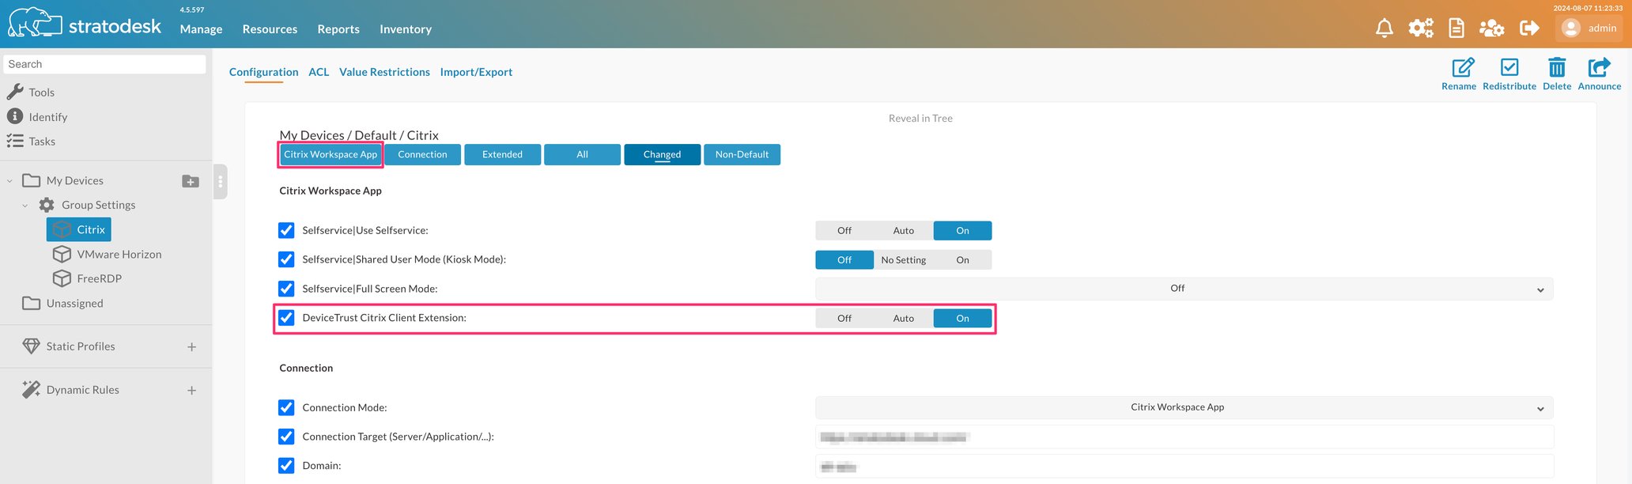This screenshot has height=484, width=1632.
Task: Click the Redistribute checkmark icon
Action: tap(1509, 68)
